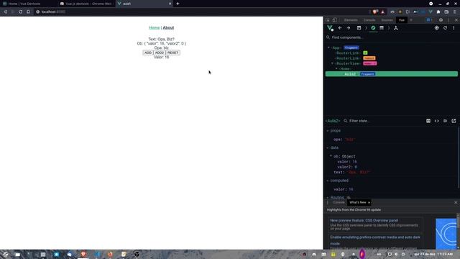Collapse the RouterView tree node

point(332,63)
